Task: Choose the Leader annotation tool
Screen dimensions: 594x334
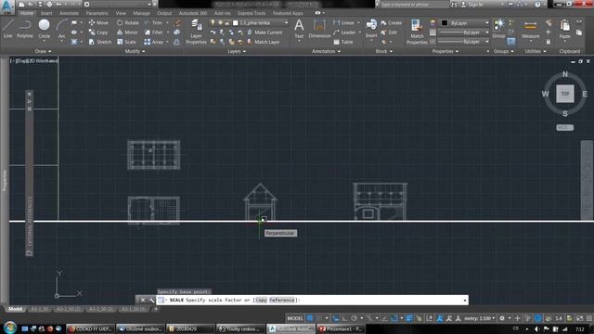Action: [x=344, y=32]
